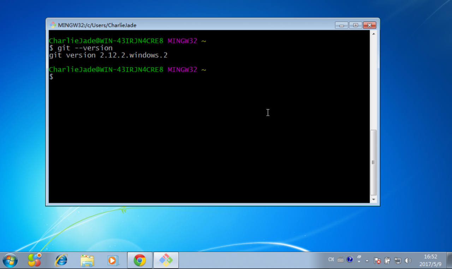The image size is (452, 269).
Task: Open the Windows Start menu orb
Action: coord(10,261)
